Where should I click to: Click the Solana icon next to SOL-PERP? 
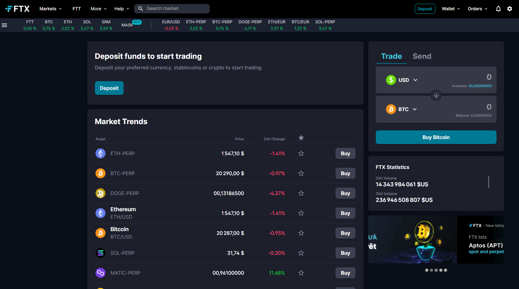click(100, 253)
